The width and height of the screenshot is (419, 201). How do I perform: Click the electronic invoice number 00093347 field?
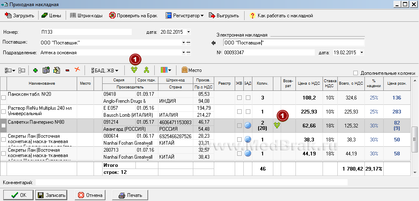(x=269, y=53)
